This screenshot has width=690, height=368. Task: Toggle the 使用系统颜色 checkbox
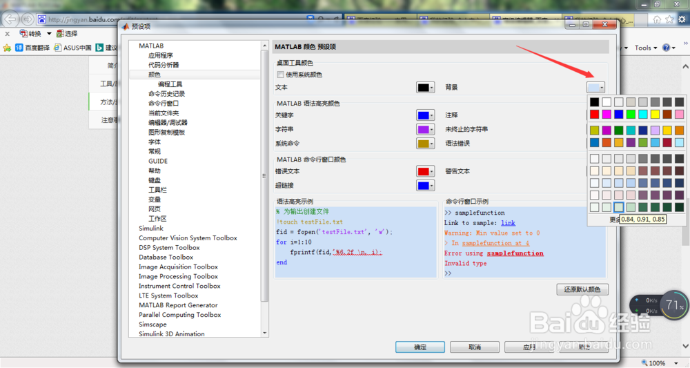[280, 75]
